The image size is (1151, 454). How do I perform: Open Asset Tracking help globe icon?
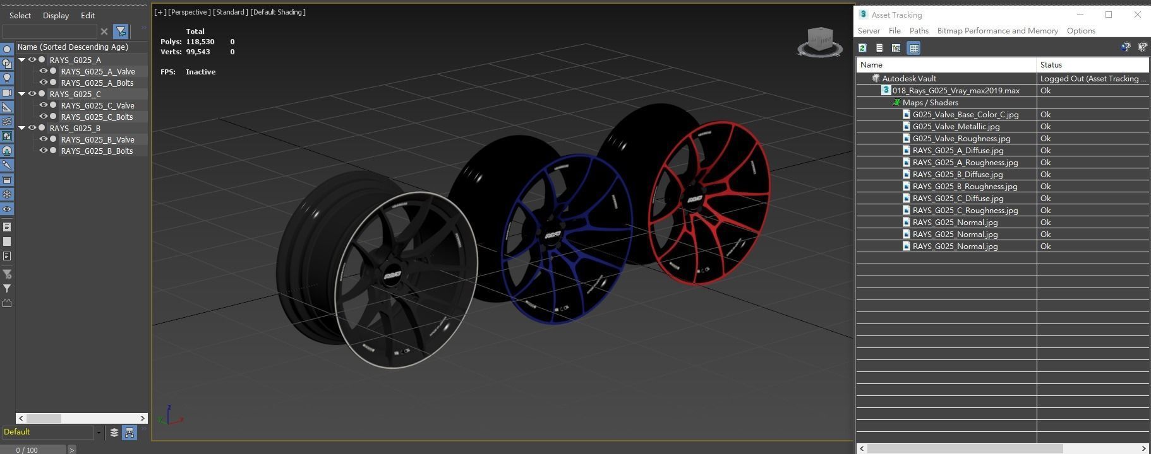tap(1126, 47)
